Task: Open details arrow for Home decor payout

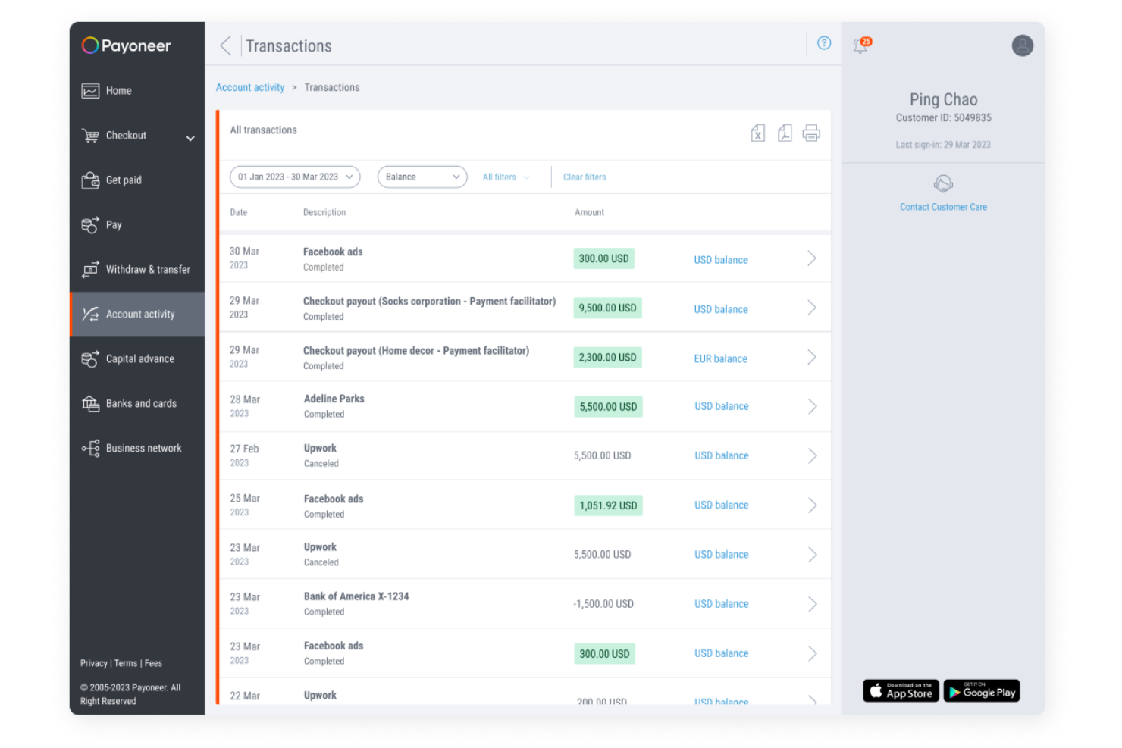Action: coord(812,357)
